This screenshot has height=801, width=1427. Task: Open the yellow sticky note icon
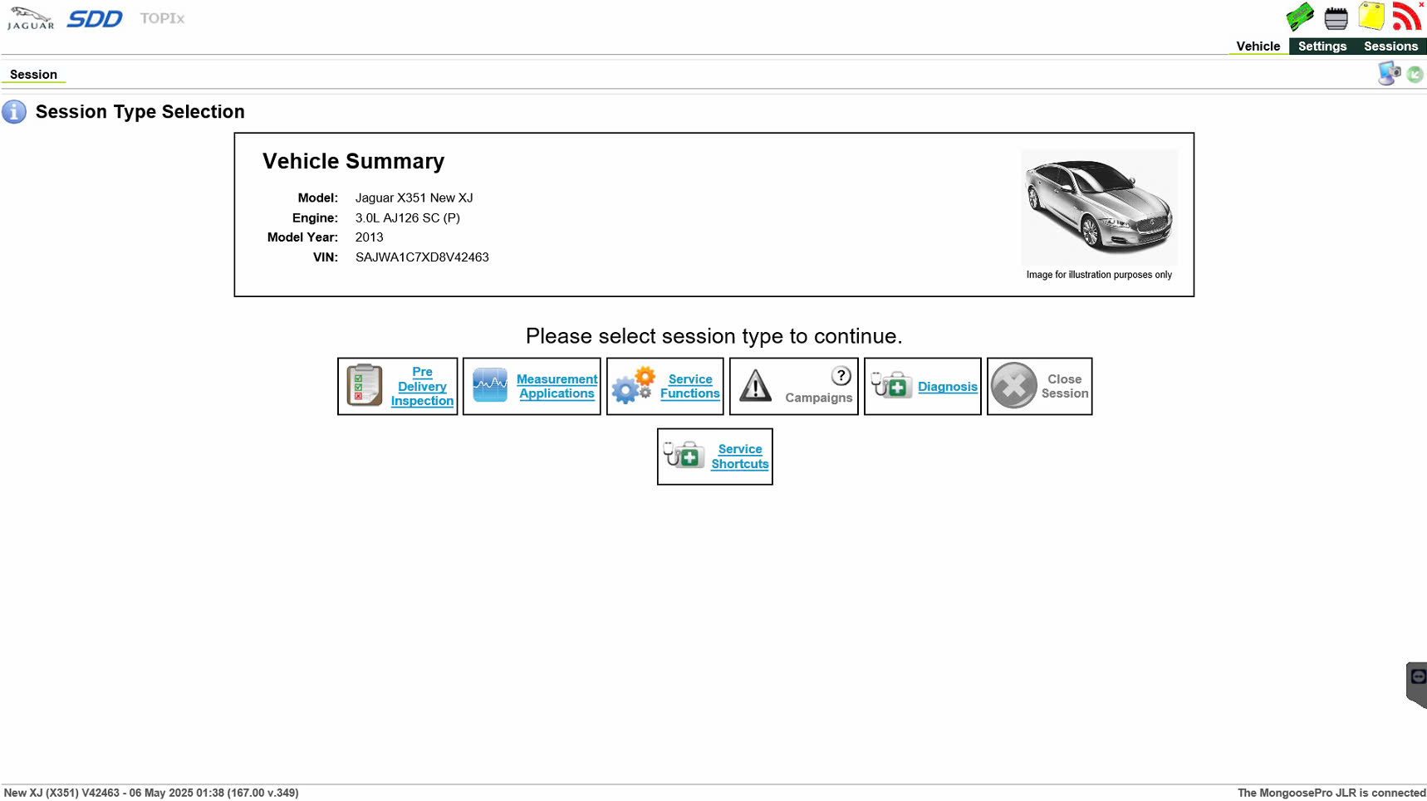click(x=1371, y=16)
